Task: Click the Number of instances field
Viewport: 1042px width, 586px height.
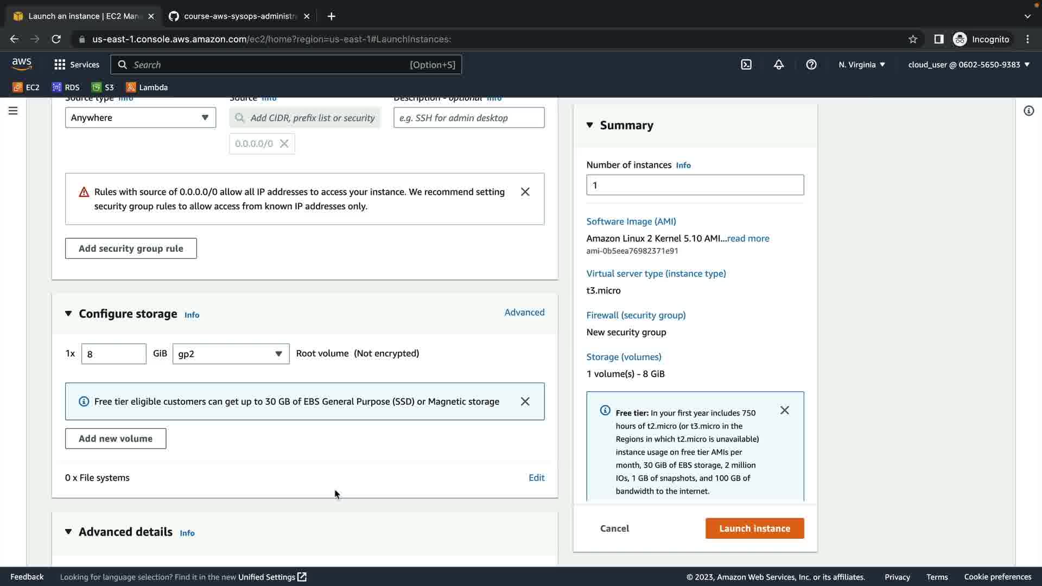Action: (x=695, y=185)
